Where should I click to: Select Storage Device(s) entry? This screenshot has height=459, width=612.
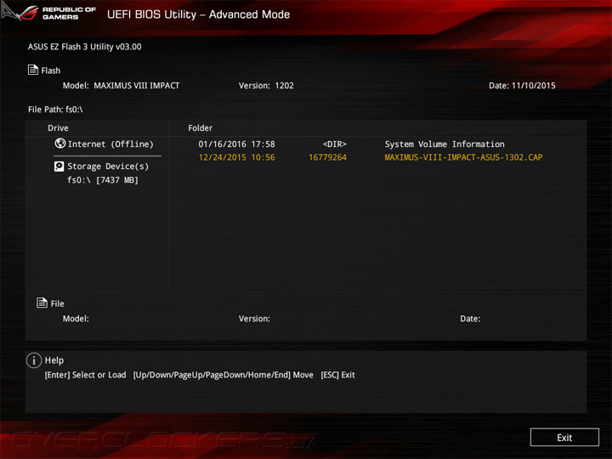pos(101,167)
